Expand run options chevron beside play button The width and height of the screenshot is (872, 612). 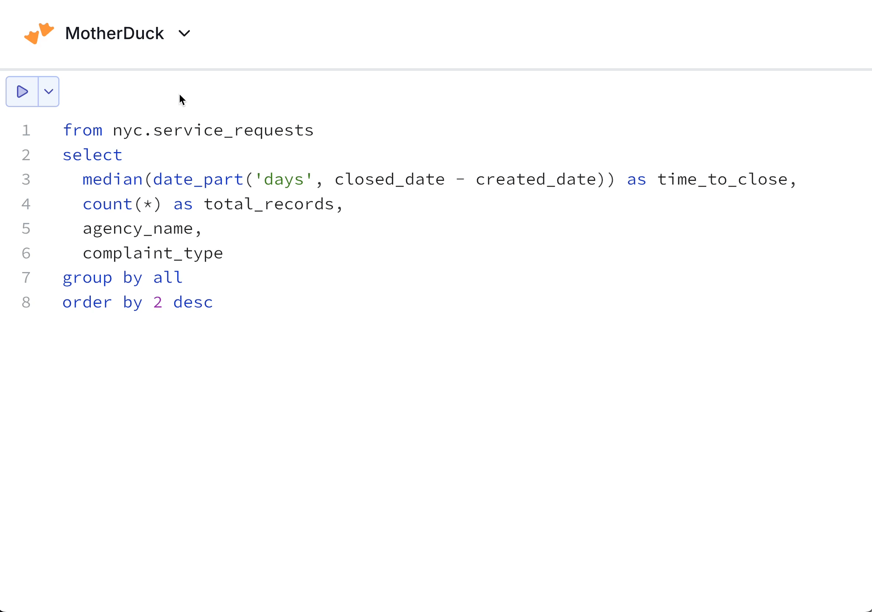click(49, 92)
